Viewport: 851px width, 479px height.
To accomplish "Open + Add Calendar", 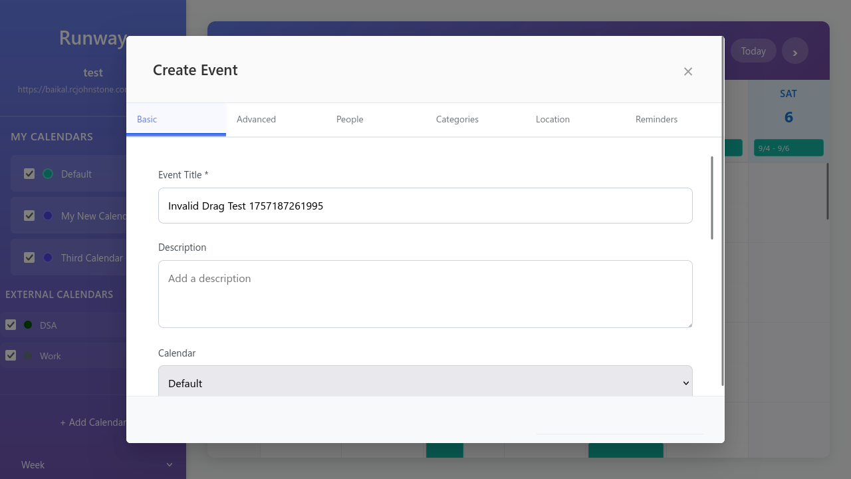I will pyautogui.click(x=93, y=422).
